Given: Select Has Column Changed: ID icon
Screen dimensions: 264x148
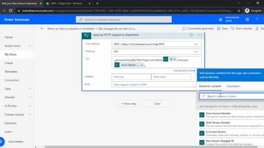Looking at the screenshot, I should click(202, 142).
